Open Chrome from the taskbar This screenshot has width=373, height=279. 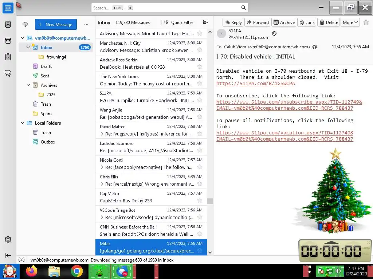(76, 271)
